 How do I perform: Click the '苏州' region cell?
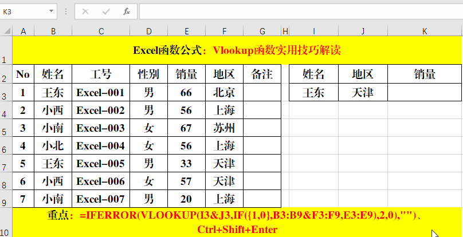tap(225, 128)
